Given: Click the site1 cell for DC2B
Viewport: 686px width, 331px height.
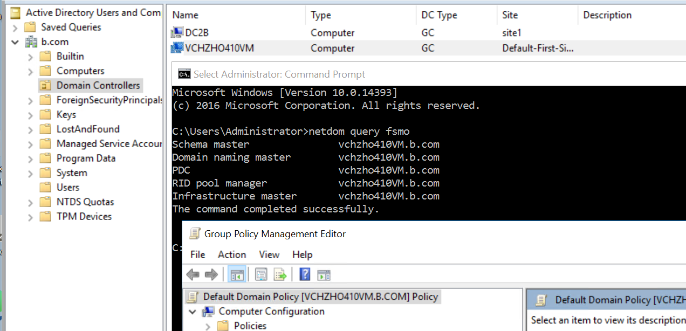Looking at the screenshot, I should coord(512,33).
